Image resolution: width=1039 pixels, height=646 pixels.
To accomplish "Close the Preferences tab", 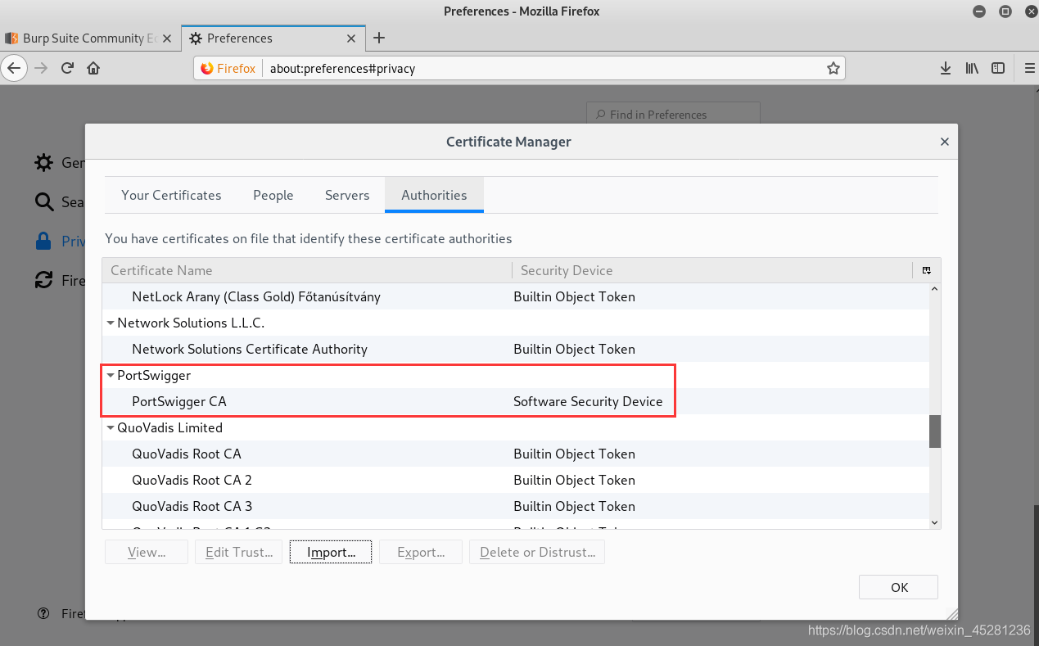I will (x=352, y=38).
